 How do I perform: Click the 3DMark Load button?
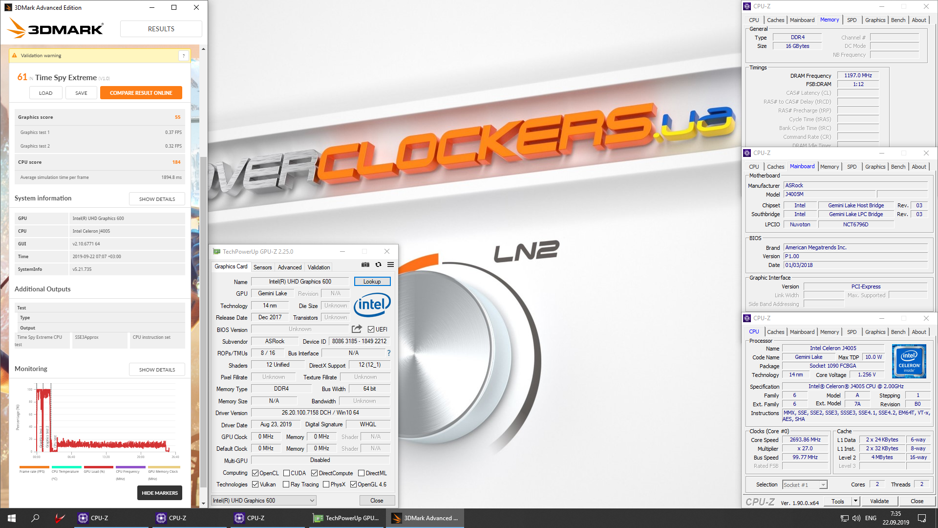click(x=45, y=93)
